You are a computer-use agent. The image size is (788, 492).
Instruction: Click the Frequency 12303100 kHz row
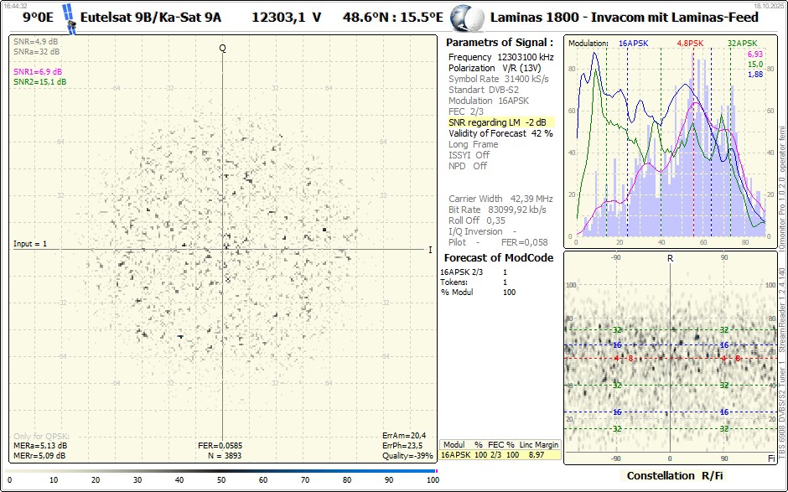pyautogui.click(x=501, y=57)
